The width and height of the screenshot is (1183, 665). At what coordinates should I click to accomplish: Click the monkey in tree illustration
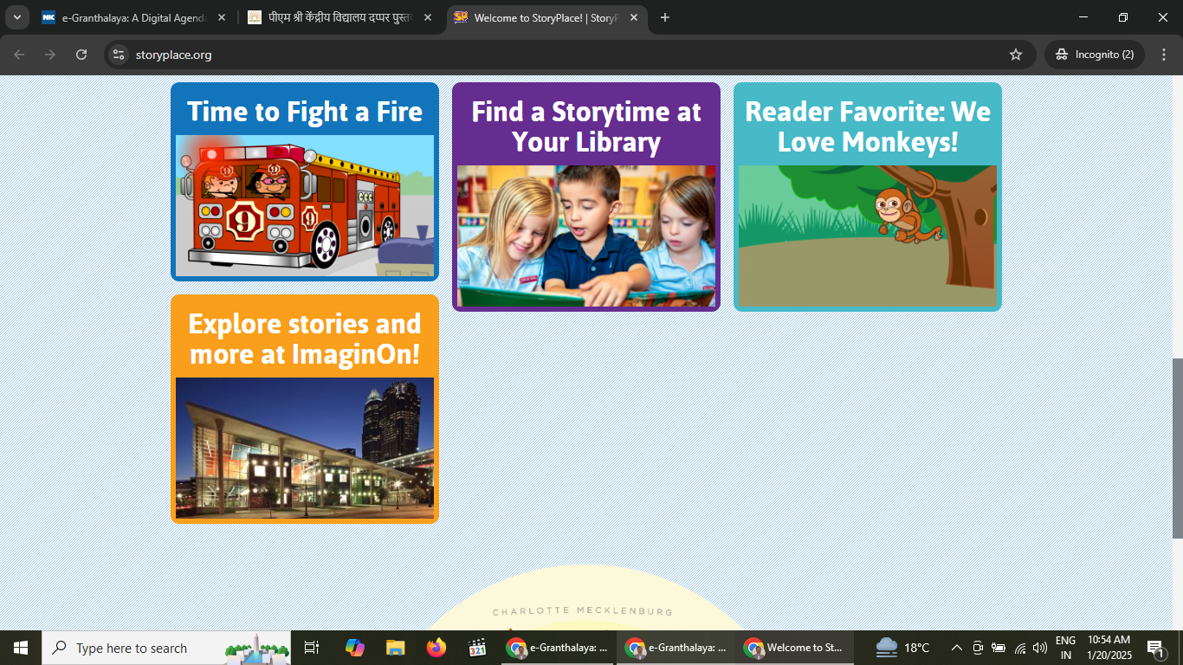(x=868, y=236)
